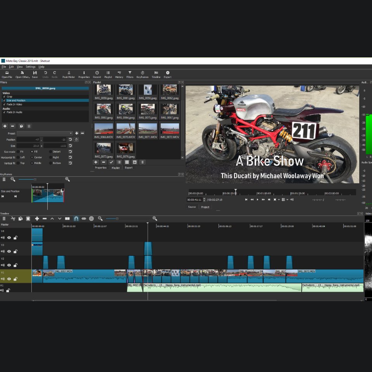Update the playlist item with the checkmark button
372x372 pixels.
click(x=111, y=162)
